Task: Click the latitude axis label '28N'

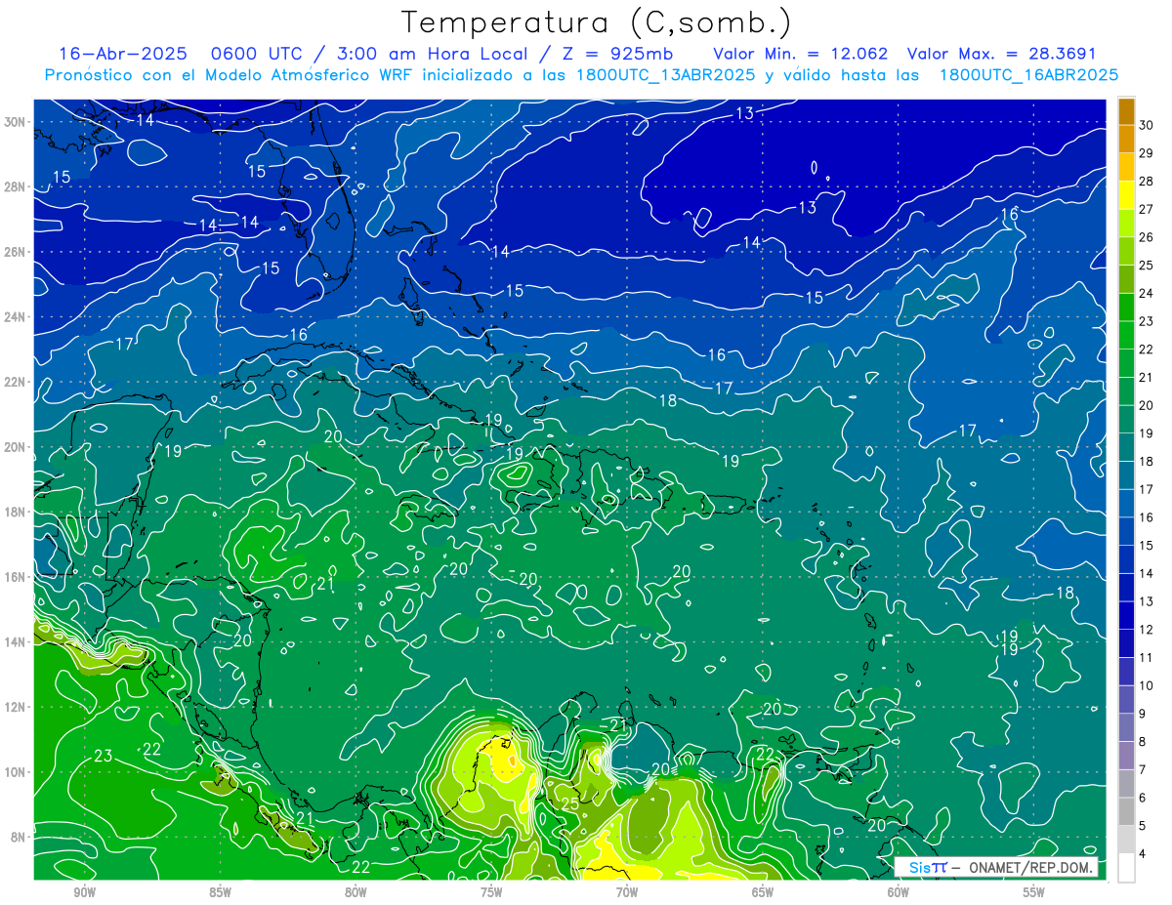Action: [x=15, y=186]
